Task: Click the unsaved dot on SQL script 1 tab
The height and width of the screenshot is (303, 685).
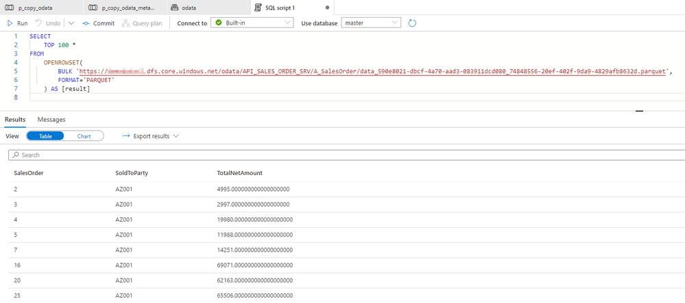Action: 327,8
